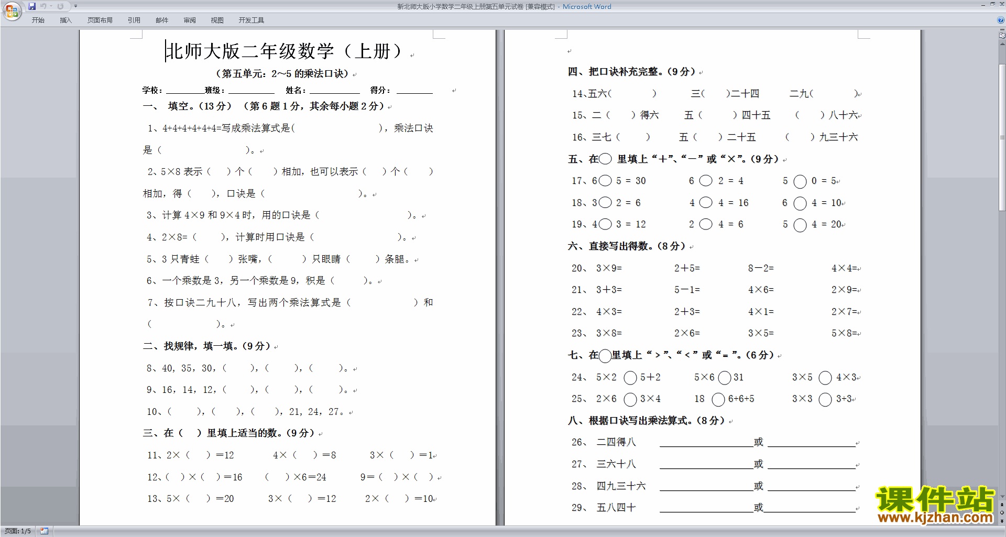Select the 开发工具 ribbon tab
Viewport: 1006px width, 537px height.
(x=251, y=20)
